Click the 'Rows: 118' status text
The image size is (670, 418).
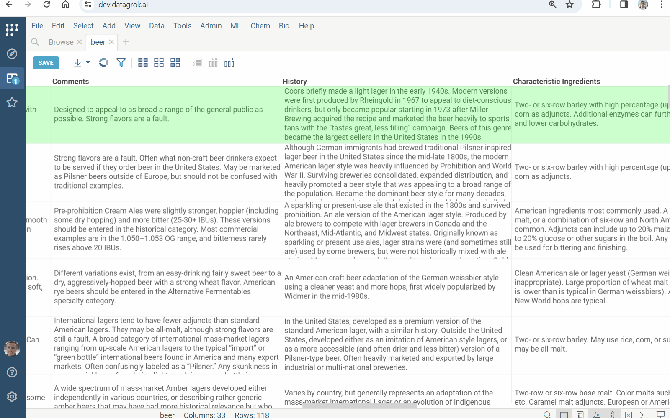click(x=252, y=415)
